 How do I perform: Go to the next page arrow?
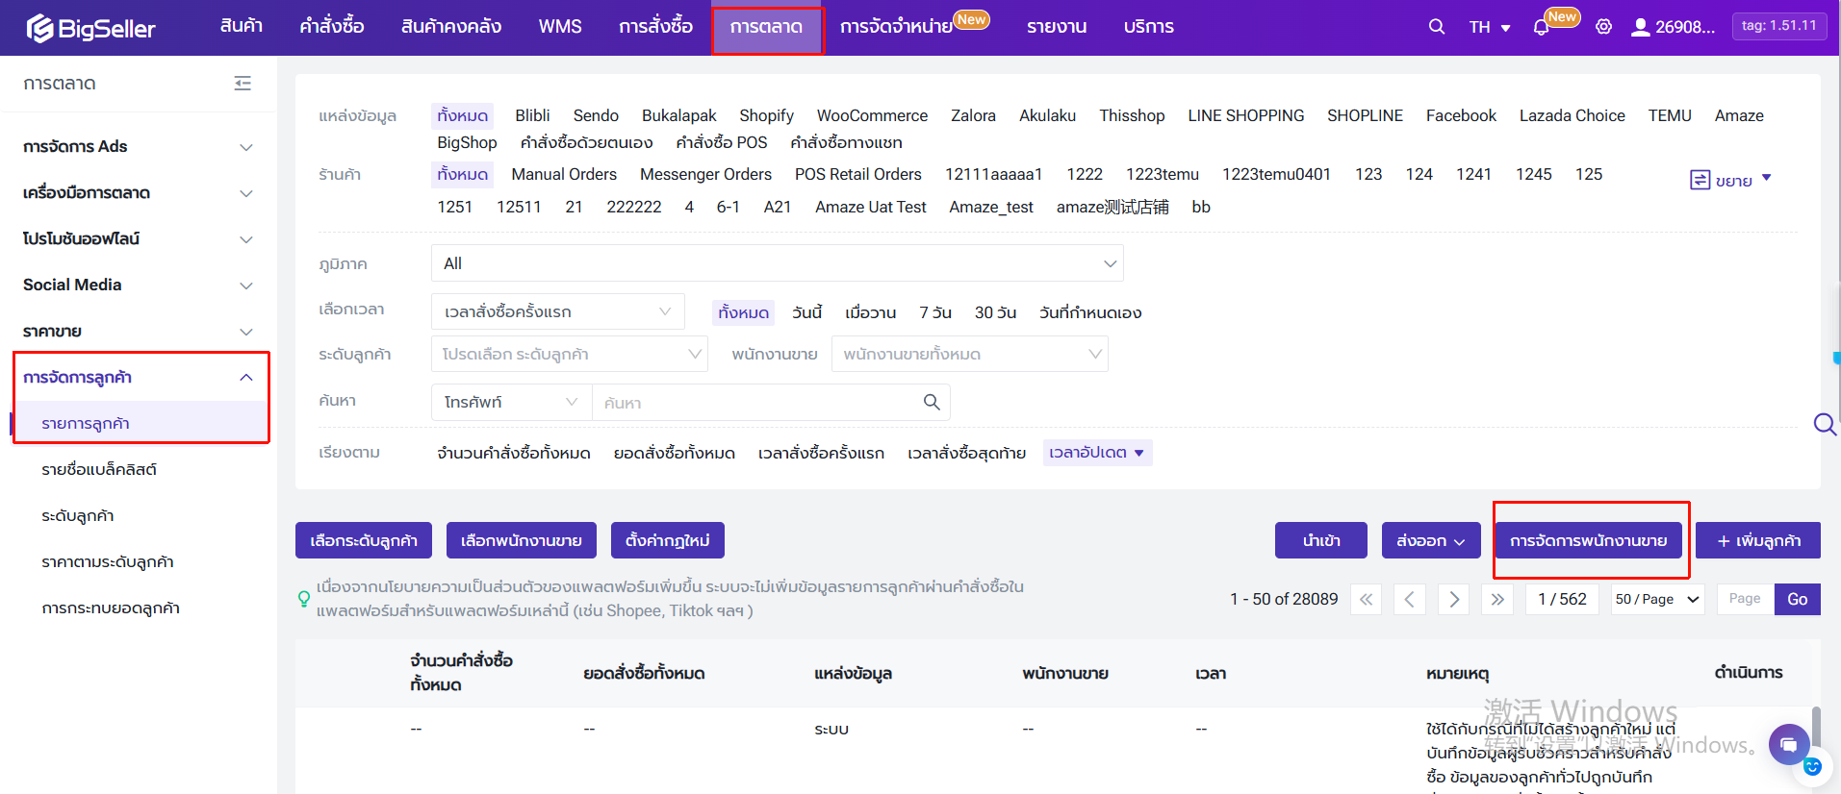[x=1454, y=599]
